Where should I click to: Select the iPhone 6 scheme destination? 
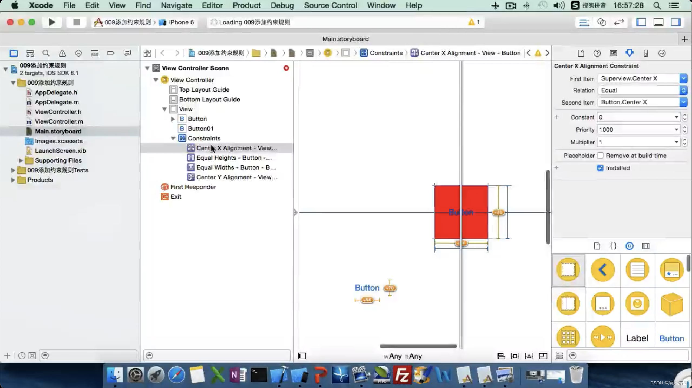pyautogui.click(x=176, y=22)
